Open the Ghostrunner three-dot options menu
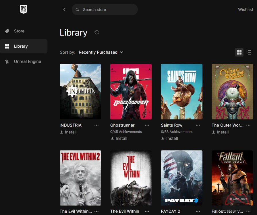This screenshot has height=215, width=257. tap(147, 125)
